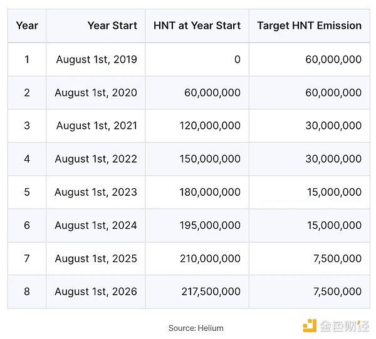376x339 pixels.
Task: Click the "0" value in Year 1 row
Action: [237, 59]
